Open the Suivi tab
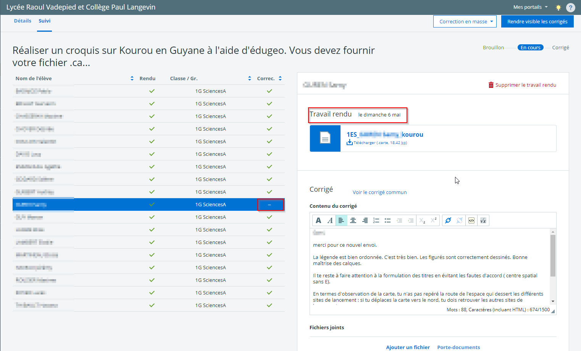This screenshot has width=581, height=351. coord(44,21)
